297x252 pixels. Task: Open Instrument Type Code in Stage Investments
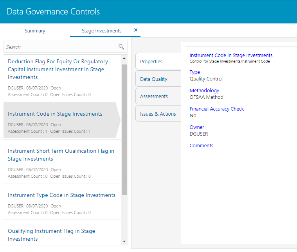coord(61,195)
